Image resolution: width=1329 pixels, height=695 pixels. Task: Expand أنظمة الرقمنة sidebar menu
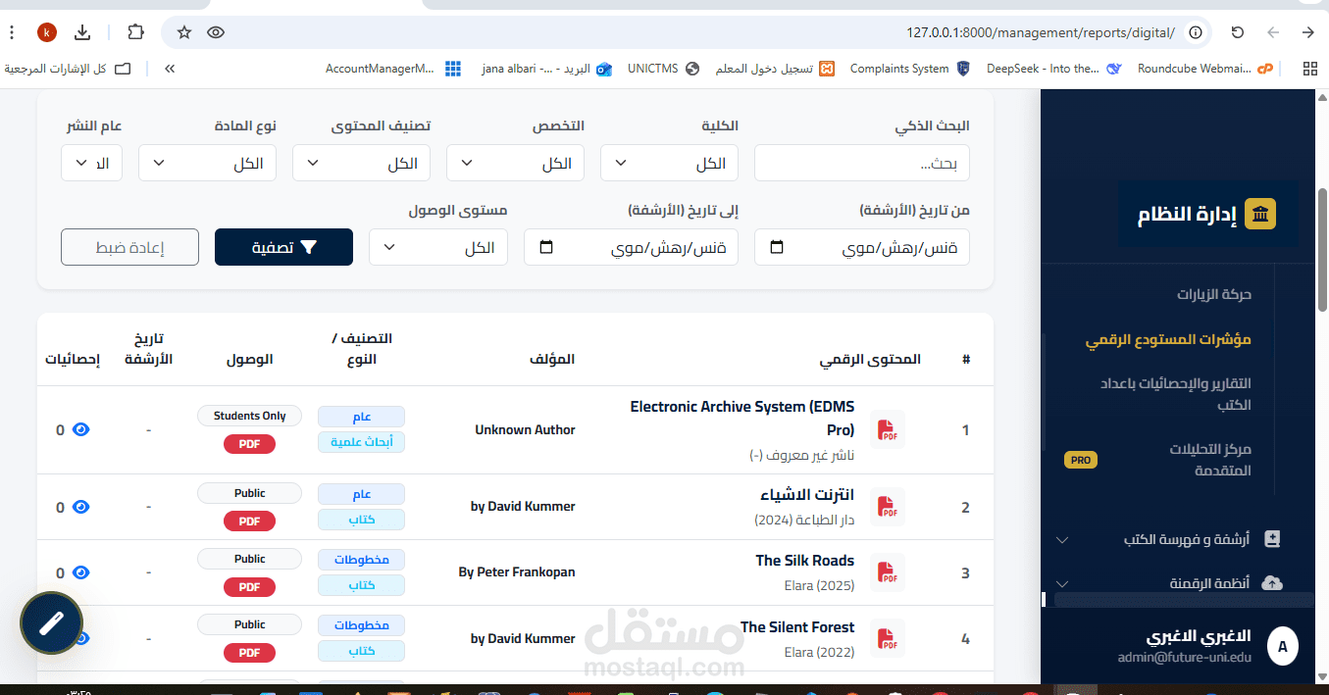(x=1061, y=583)
